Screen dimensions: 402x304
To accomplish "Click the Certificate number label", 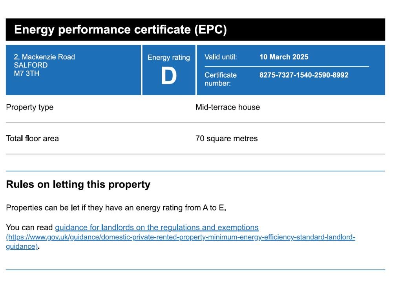I will click(220, 79).
